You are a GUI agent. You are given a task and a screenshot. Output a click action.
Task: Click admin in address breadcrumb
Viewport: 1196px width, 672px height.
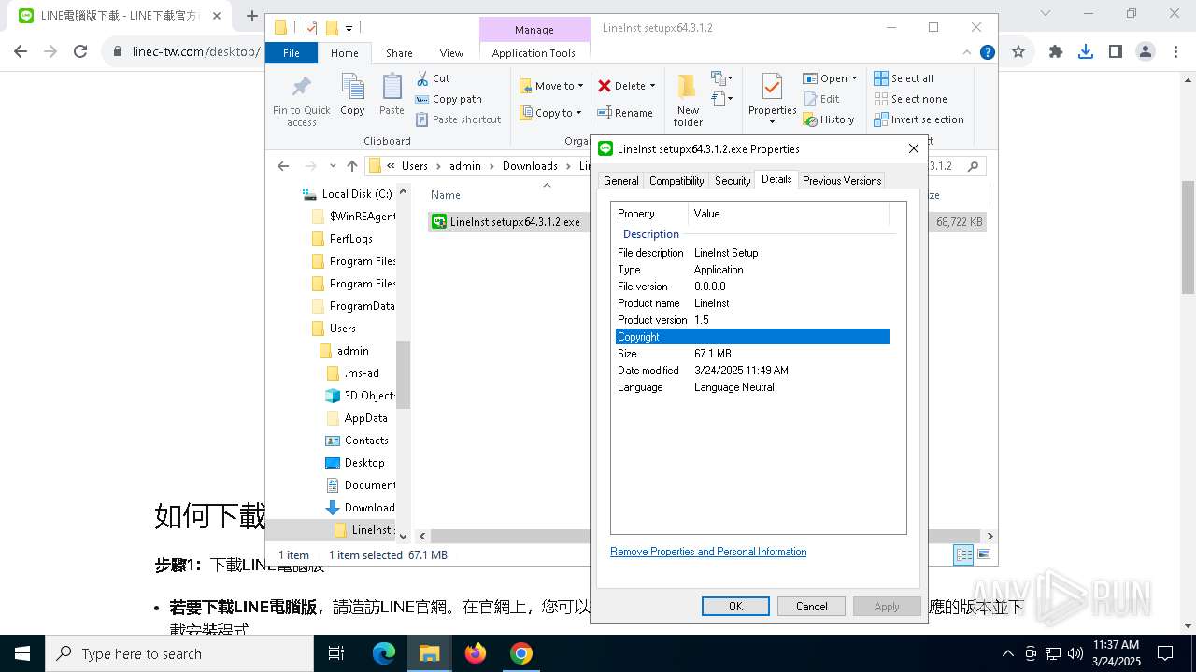tap(464, 166)
